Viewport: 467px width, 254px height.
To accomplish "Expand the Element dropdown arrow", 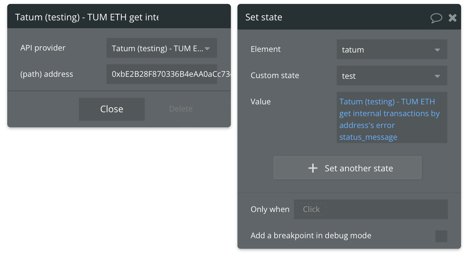I will click(x=437, y=50).
